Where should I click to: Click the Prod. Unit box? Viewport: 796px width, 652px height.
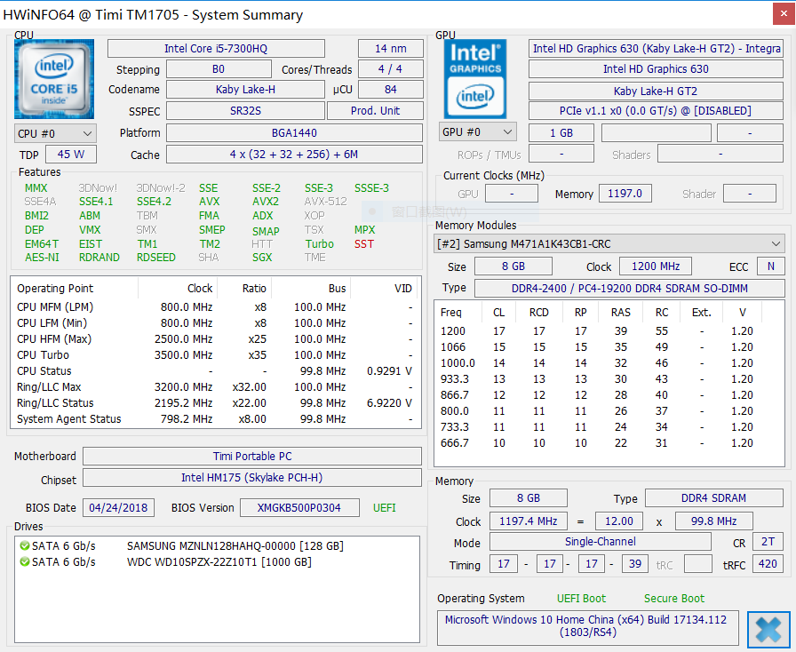[375, 111]
